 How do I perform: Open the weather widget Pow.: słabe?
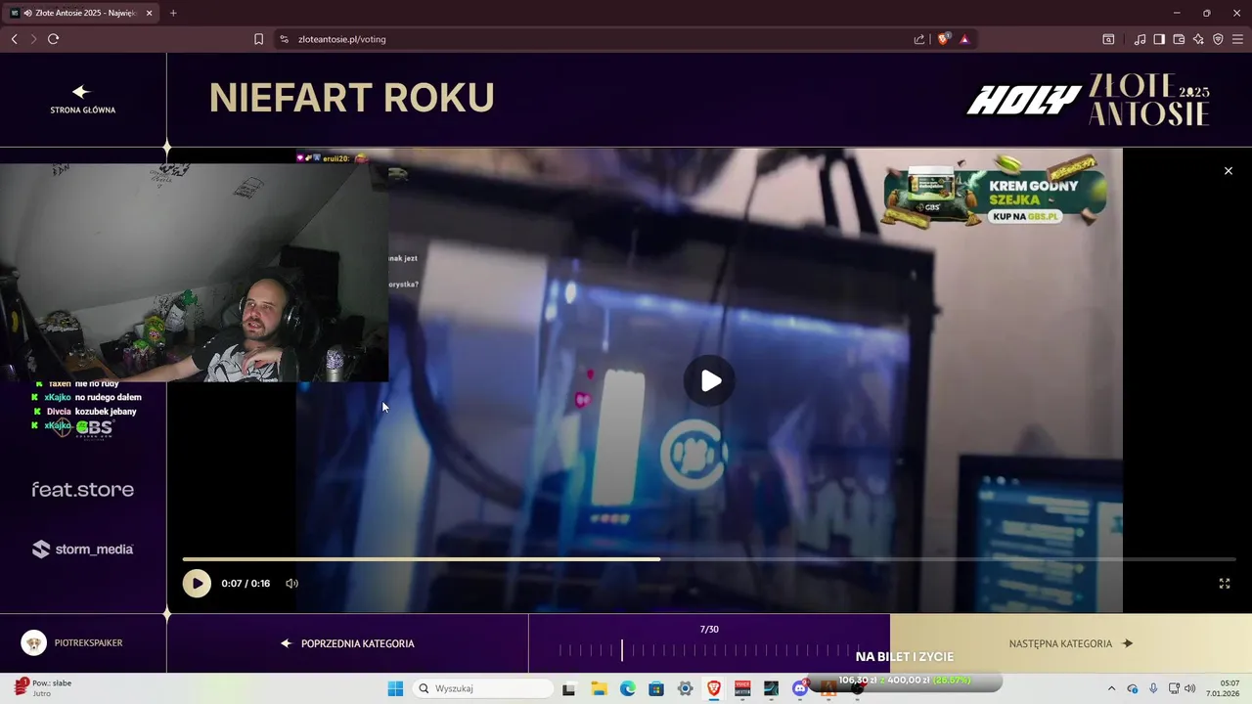[x=44, y=688]
